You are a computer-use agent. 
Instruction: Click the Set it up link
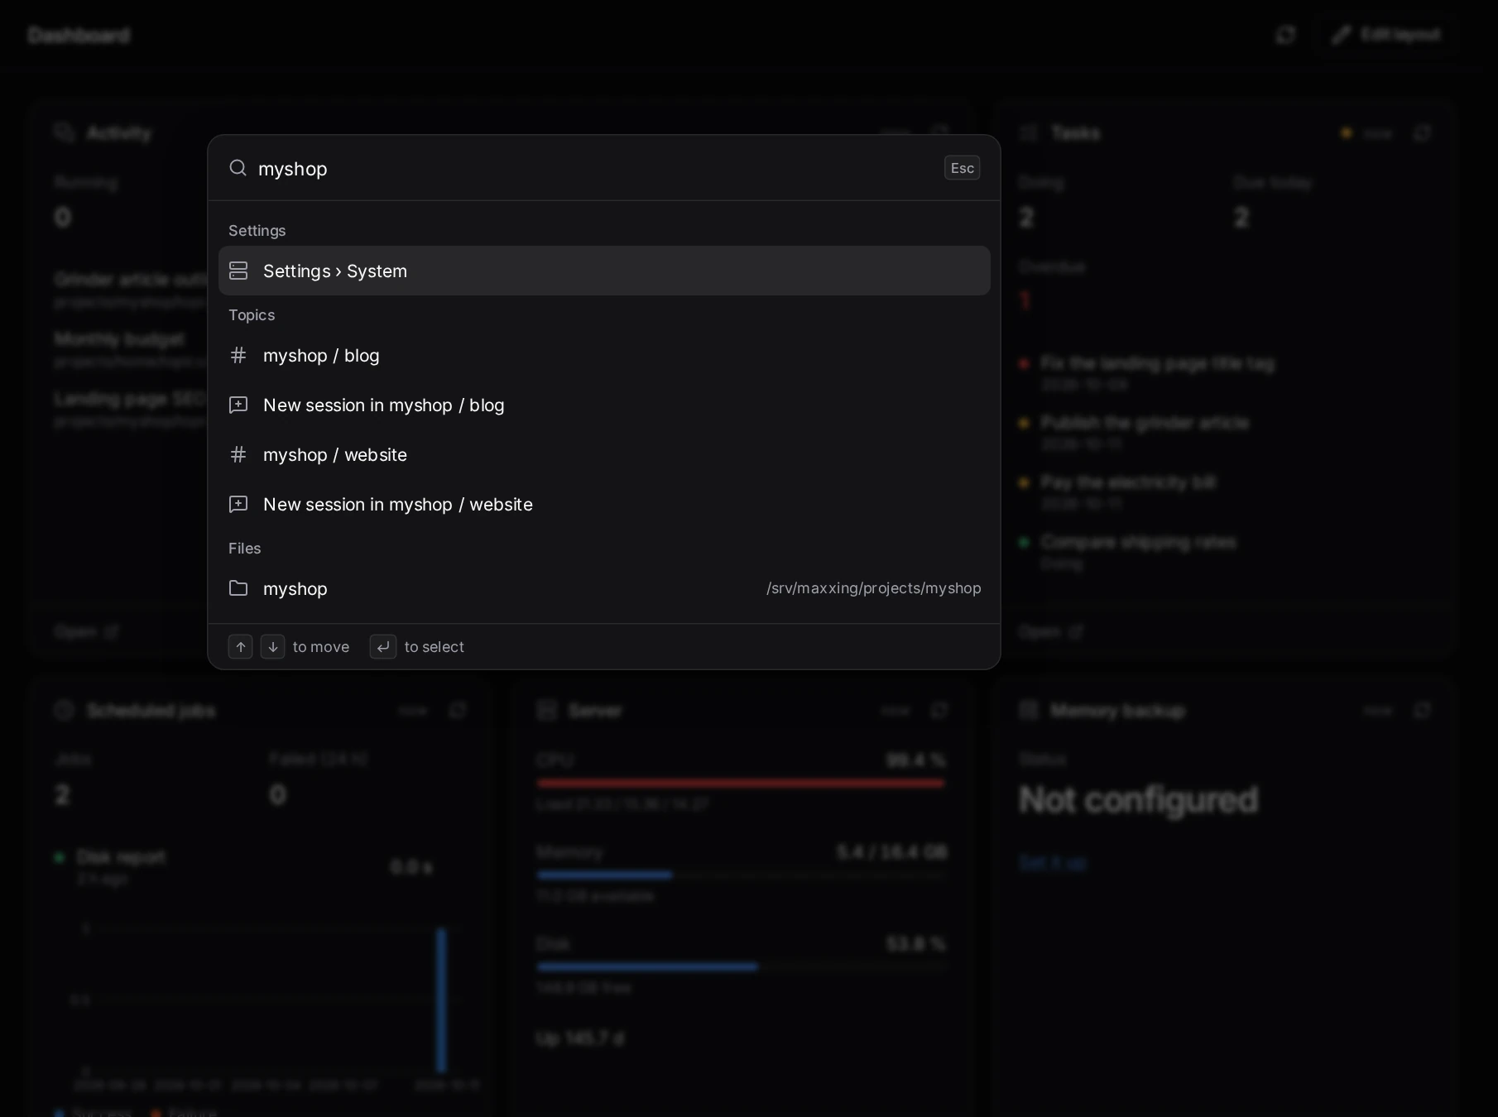click(1053, 862)
